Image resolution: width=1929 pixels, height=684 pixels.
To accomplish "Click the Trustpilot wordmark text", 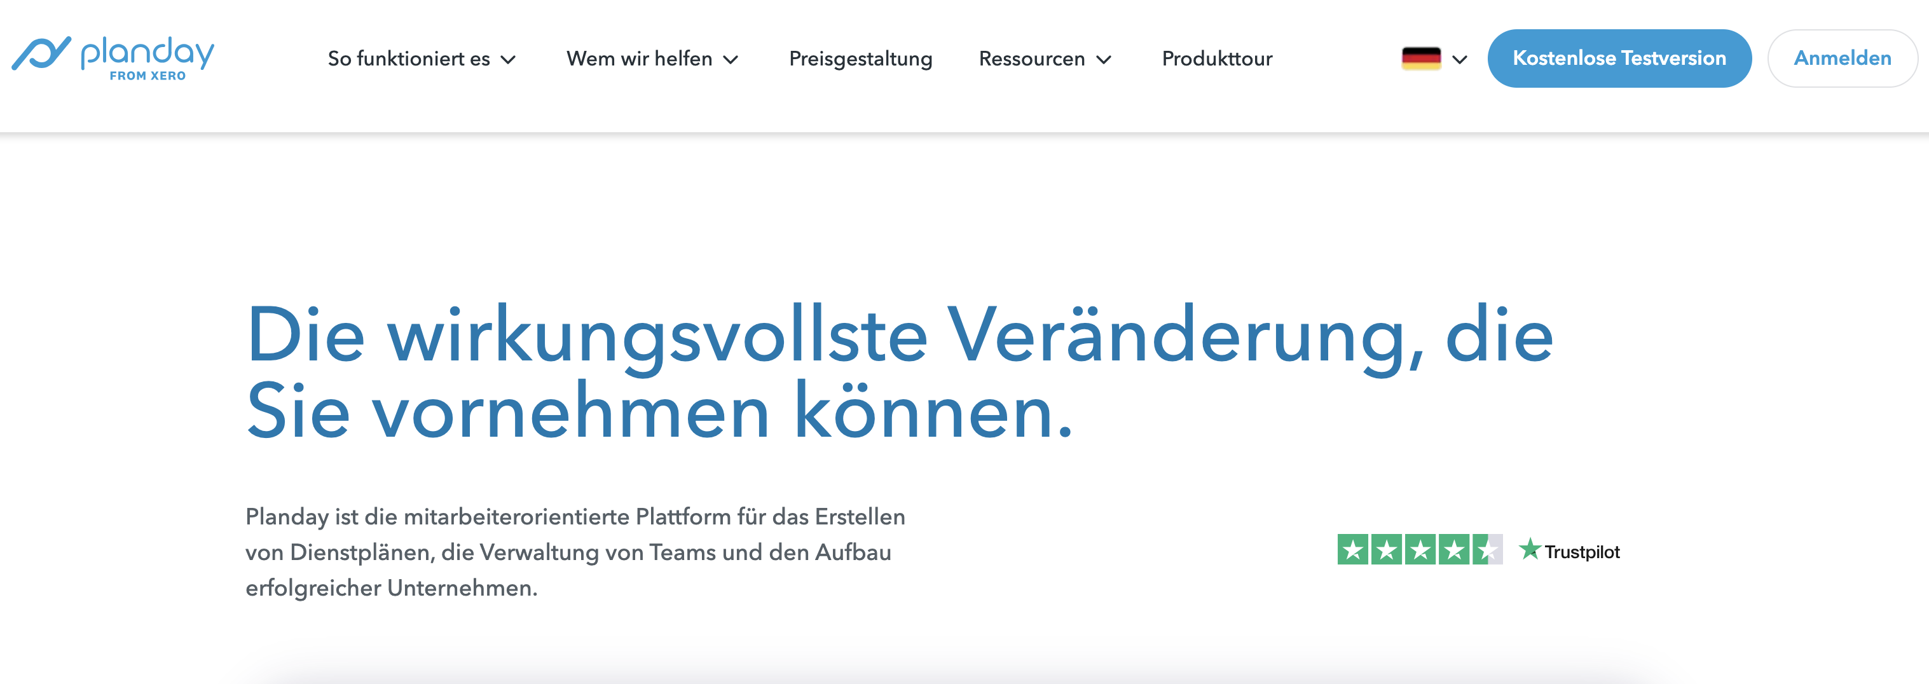I will click(1582, 552).
